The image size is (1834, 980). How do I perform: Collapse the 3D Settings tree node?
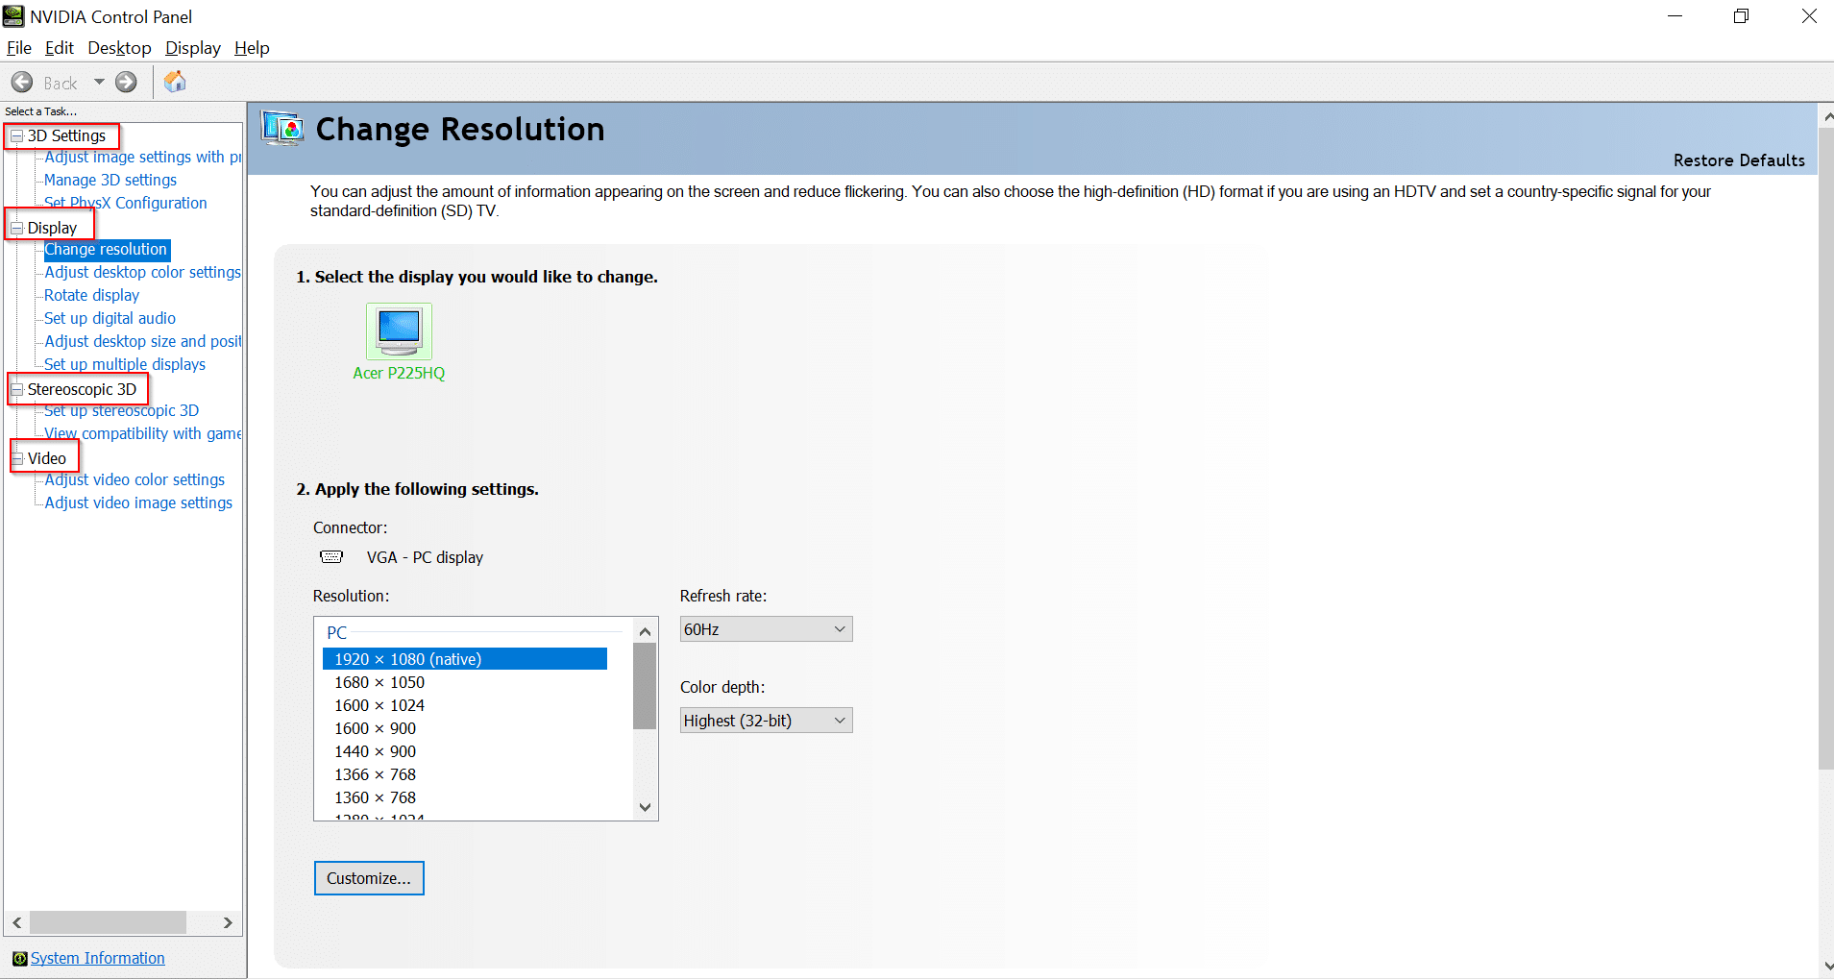(x=16, y=136)
